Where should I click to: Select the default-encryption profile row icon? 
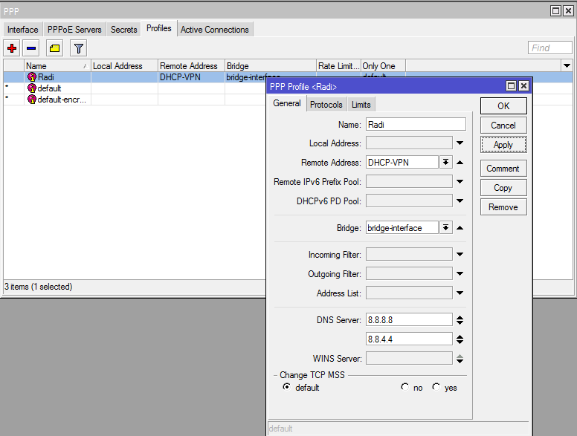[32, 99]
